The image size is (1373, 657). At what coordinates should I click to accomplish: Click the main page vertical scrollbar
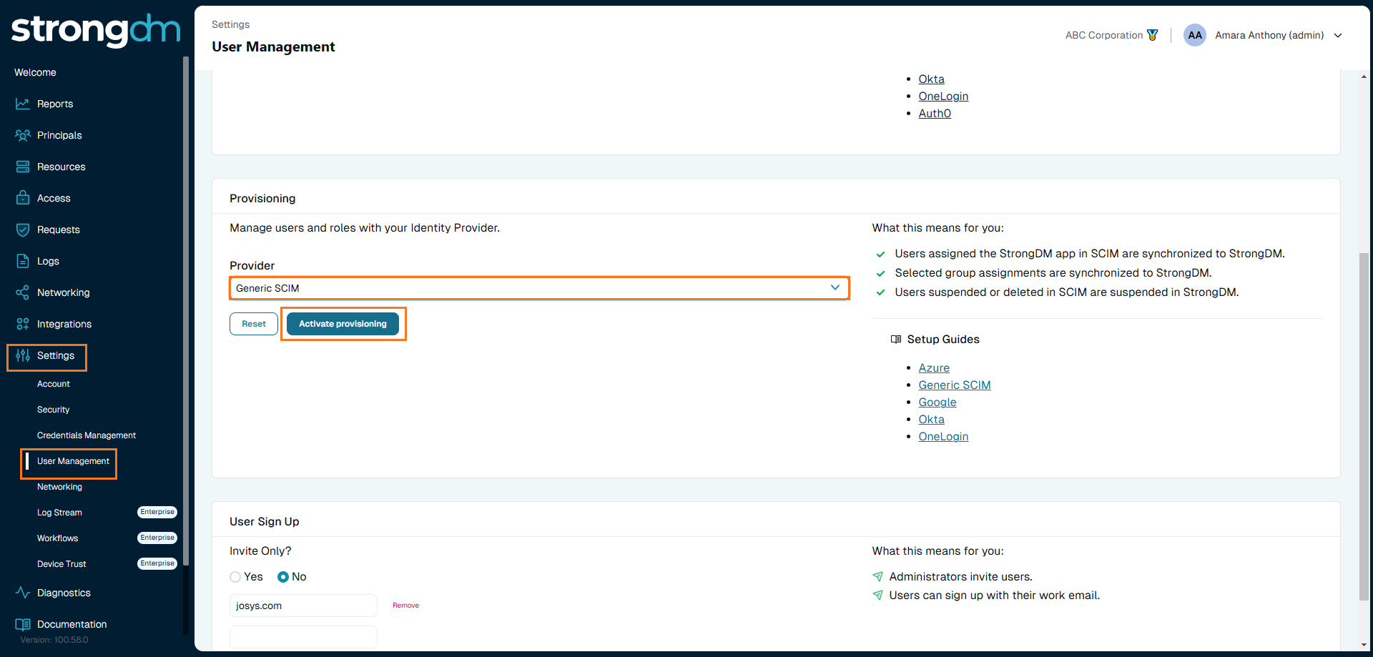click(1364, 426)
